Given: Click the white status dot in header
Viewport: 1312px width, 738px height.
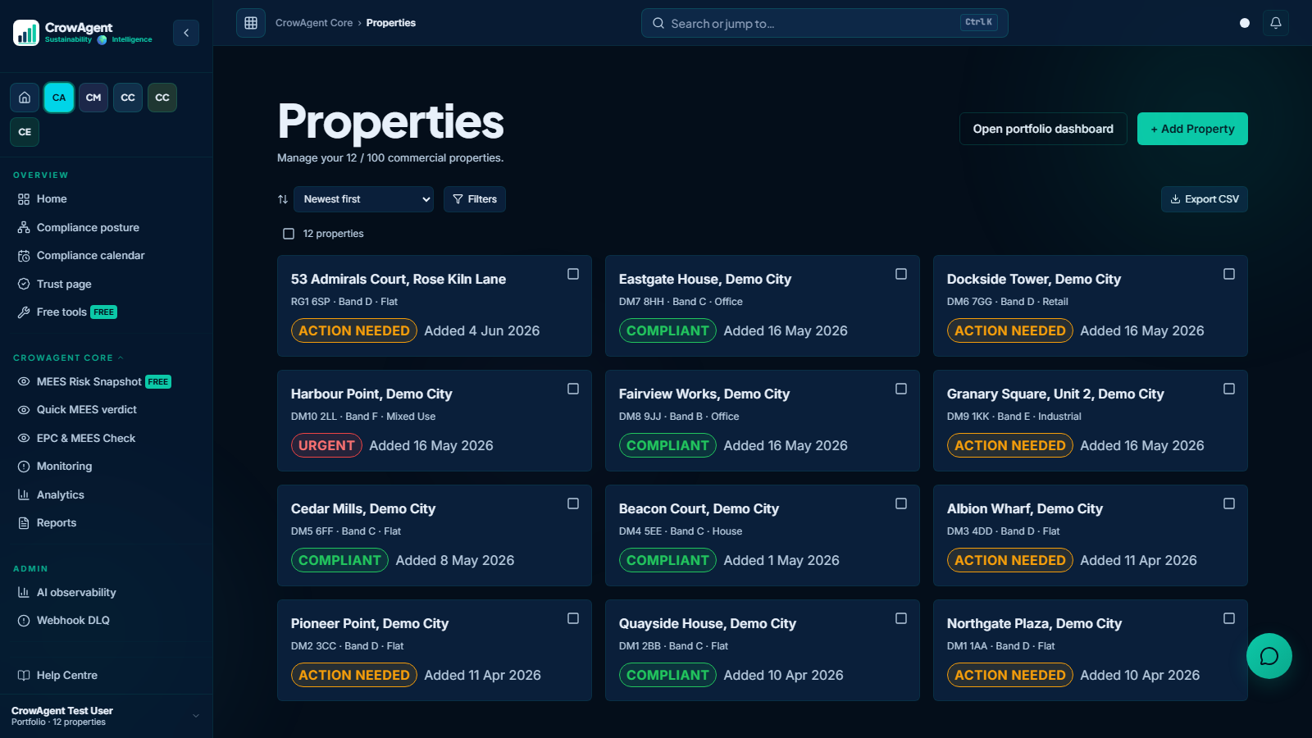Looking at the screenshot, I should [1245, 23].
